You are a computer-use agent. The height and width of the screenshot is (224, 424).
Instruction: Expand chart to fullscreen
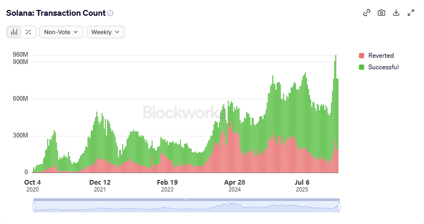411,13
